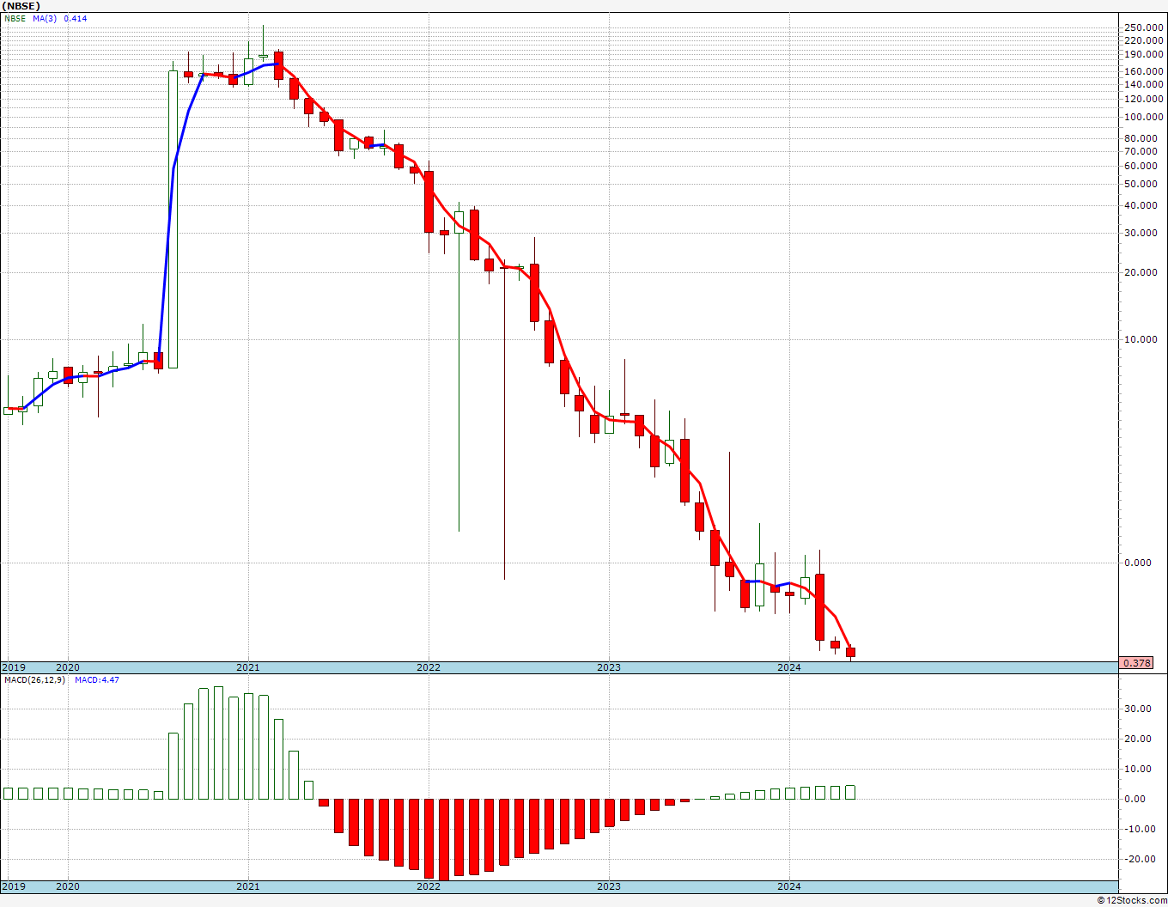Select the MACD:4.47 value label
Screen dimensions: 1168x907
pyautogui.click(x=97, y=680)
